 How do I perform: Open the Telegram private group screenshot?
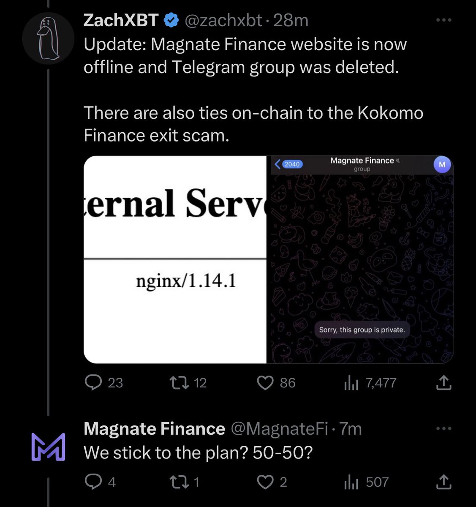click(x=360, y=259)
